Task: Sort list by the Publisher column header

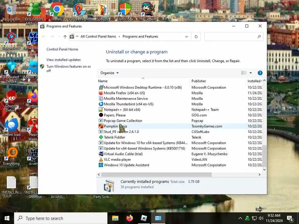Action: 218,81
